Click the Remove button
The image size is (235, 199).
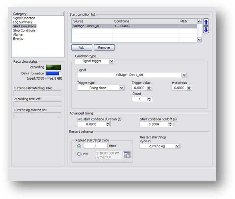(104, 47)
